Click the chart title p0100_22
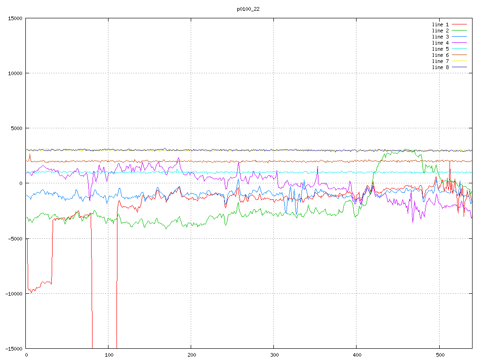Image resolution: width=481 pixels, height=361 pixels. (248, 9)
